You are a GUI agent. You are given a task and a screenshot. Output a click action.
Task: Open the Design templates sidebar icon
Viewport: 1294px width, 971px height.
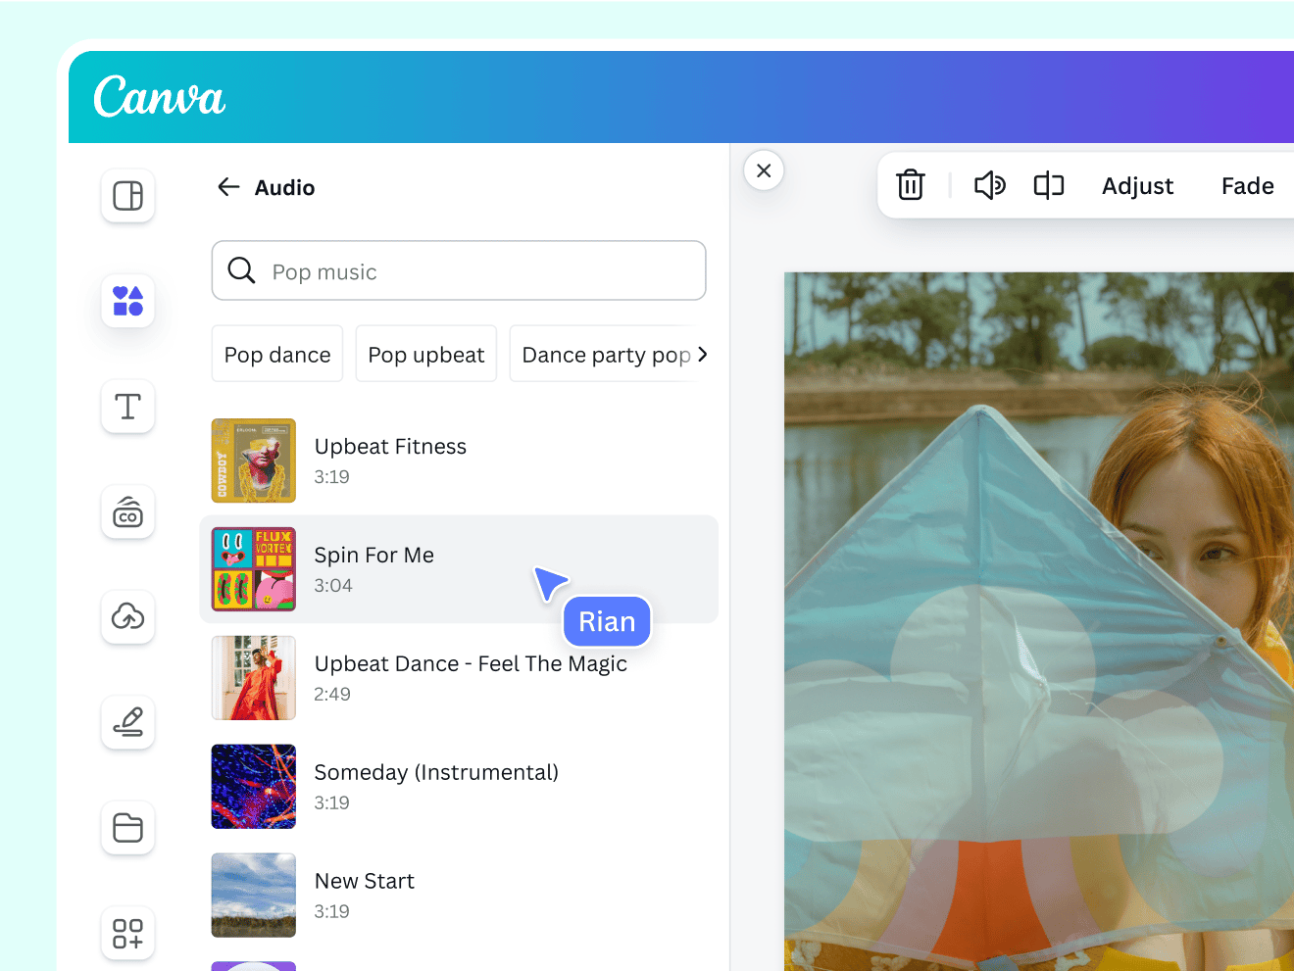127,196
